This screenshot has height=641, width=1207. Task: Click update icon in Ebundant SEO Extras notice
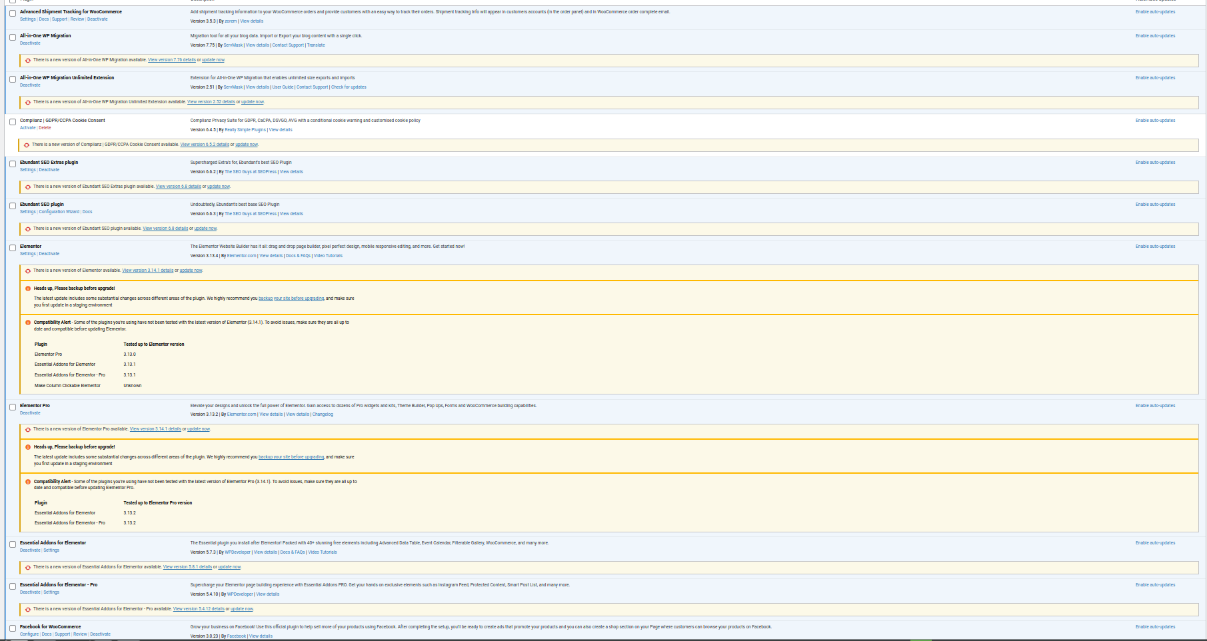tap(28, 187)
